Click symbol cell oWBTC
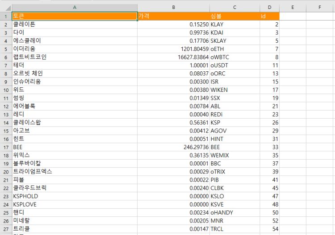 pos(234,57)
